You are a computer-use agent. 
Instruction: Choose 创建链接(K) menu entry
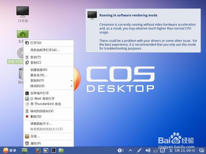pos(48,70)
